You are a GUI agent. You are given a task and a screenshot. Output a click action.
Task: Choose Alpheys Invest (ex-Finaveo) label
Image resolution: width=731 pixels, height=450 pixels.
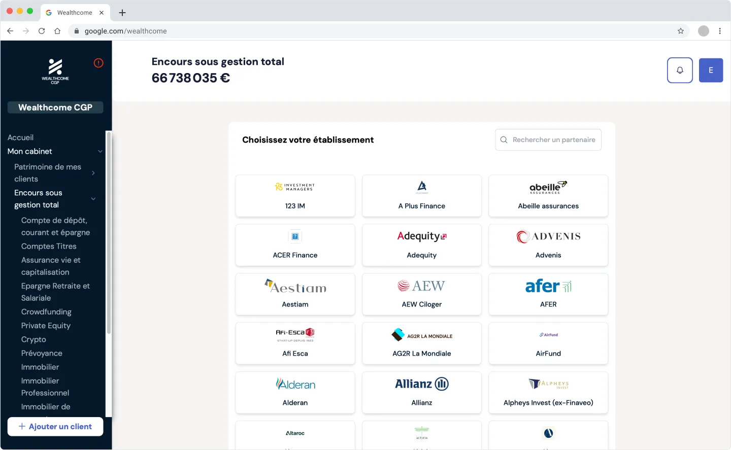point(548,403)
